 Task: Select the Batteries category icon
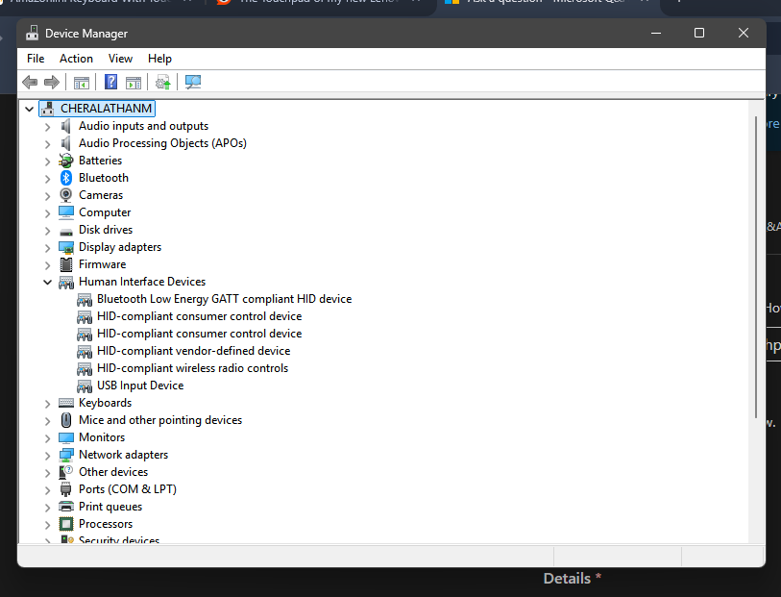tap(65, 161)
